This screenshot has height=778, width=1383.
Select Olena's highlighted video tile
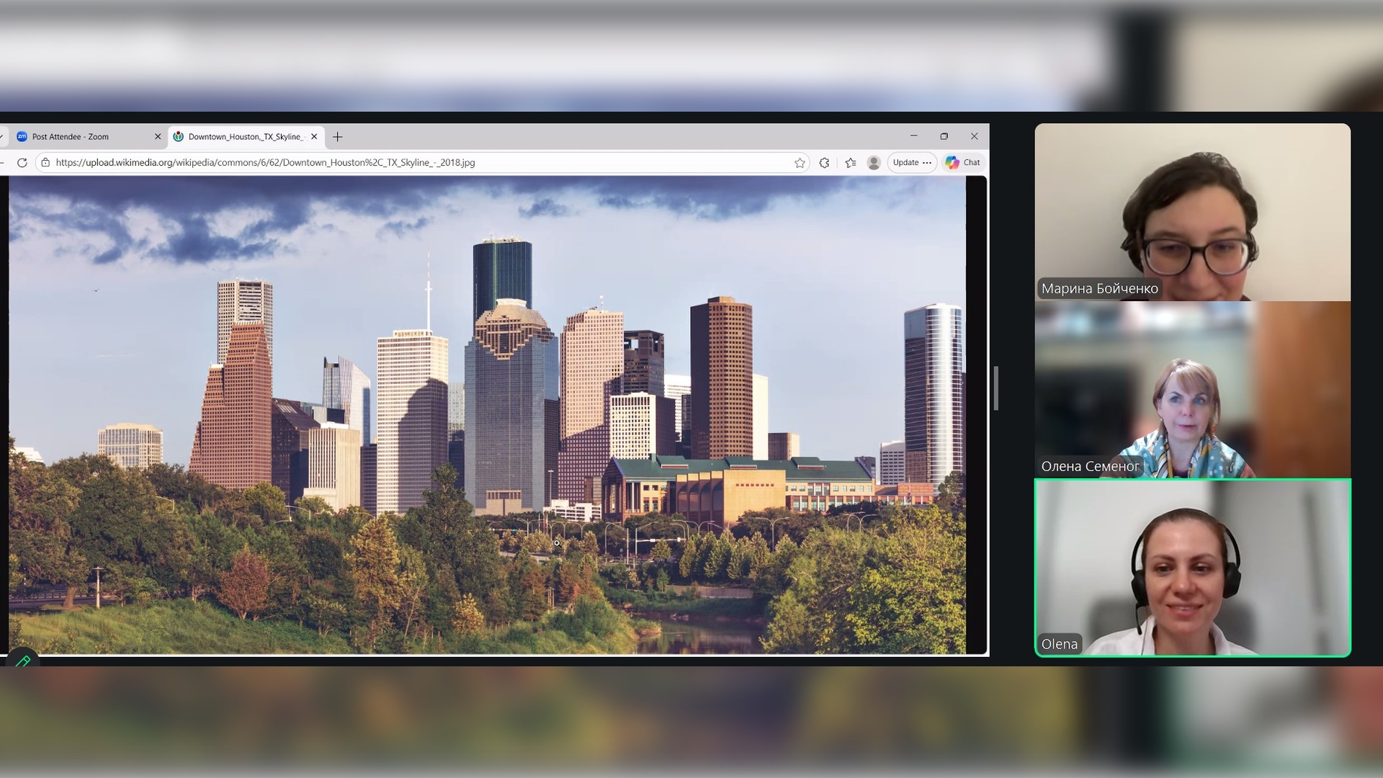pyautogui.click(x=1192, y=568)
